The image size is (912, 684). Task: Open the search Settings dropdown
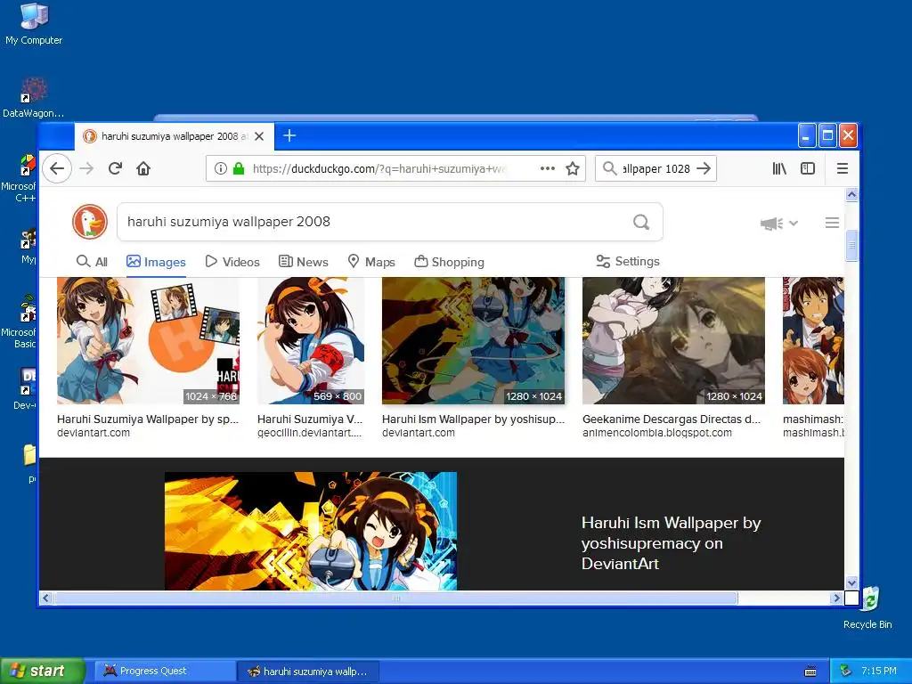coord(628,261)
